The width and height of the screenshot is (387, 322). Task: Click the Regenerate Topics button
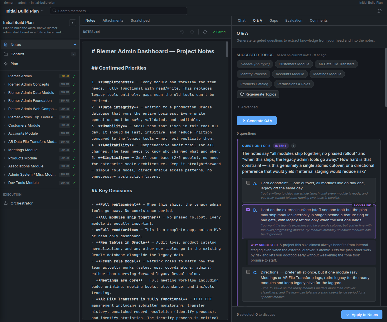click(258, 94)
